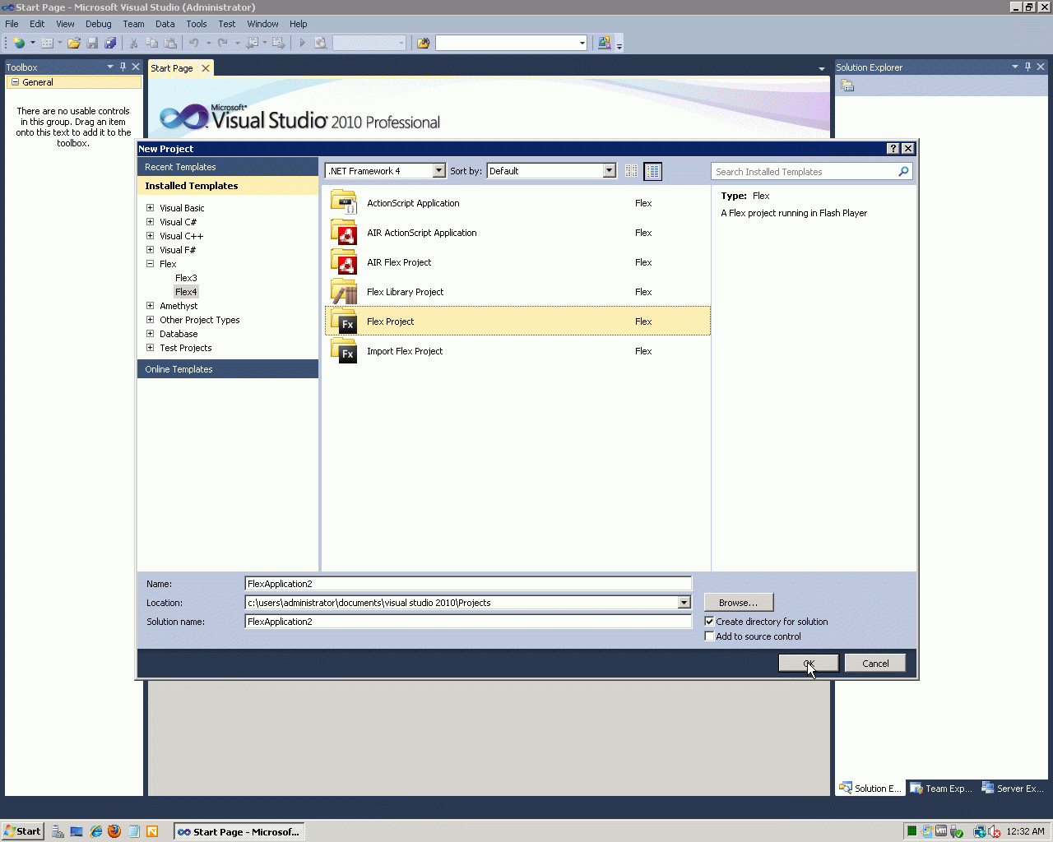The image size is (1053, 842).
Task: Switch to the Server Explorer tab
Action: 1013,789
